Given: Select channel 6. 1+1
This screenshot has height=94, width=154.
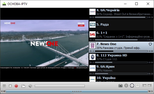Looking at the screenshot, I should 121,36.
